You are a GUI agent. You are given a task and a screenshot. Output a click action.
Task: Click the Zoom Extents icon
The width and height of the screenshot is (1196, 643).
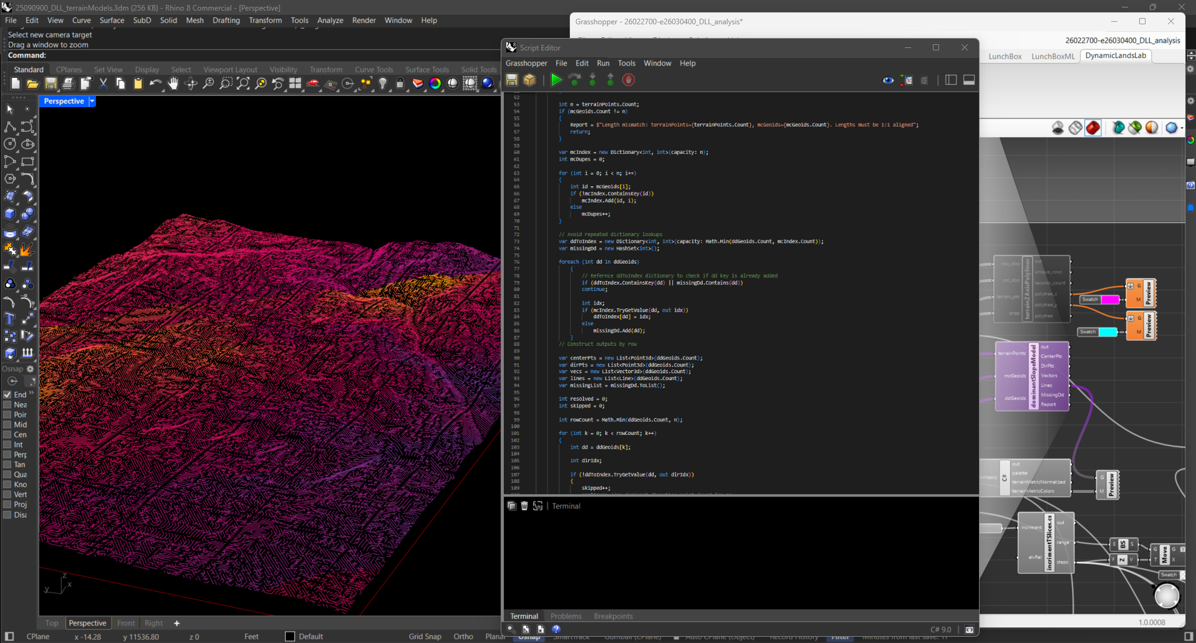[x=243, y=83]
